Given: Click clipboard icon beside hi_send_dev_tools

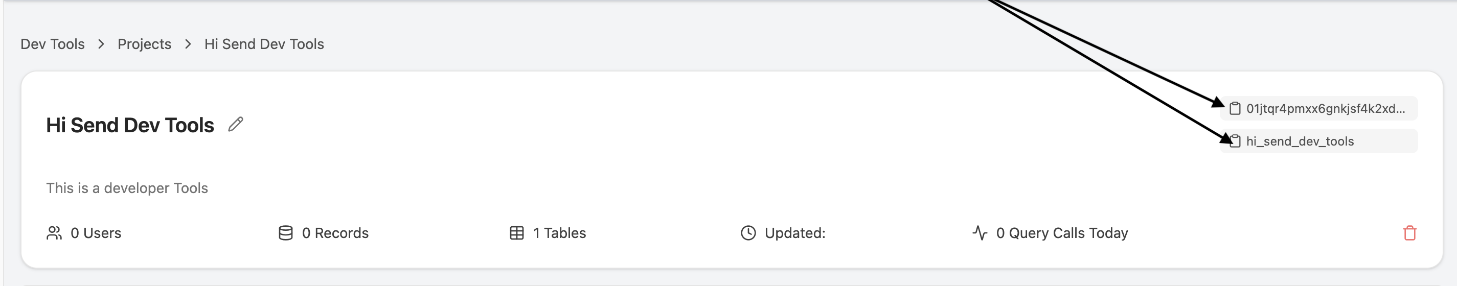Looking at the screenshot, I should (x=1235, y=141).
